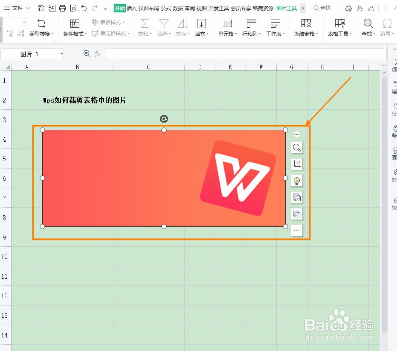397x351 pixels.
Task: Click the WPS logo picture
Action: coord(164,178)
